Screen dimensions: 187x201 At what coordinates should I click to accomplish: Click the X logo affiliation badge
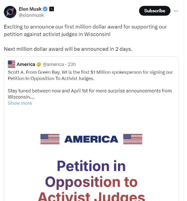pos(51,9)
